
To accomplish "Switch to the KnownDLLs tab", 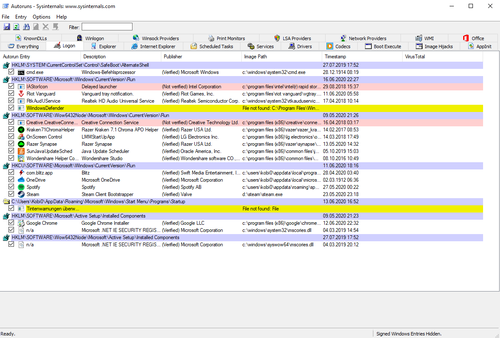I will pyautogui.click(x=31, y=38).
